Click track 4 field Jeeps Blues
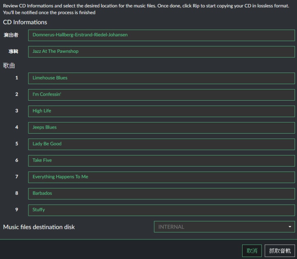 161,127
